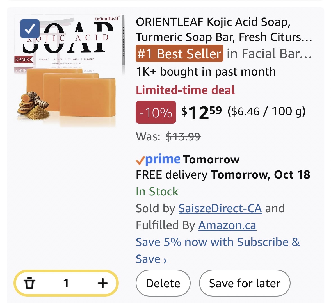
Task: Click the crossed-out $13.99 was price
Action: click(183, 136)
